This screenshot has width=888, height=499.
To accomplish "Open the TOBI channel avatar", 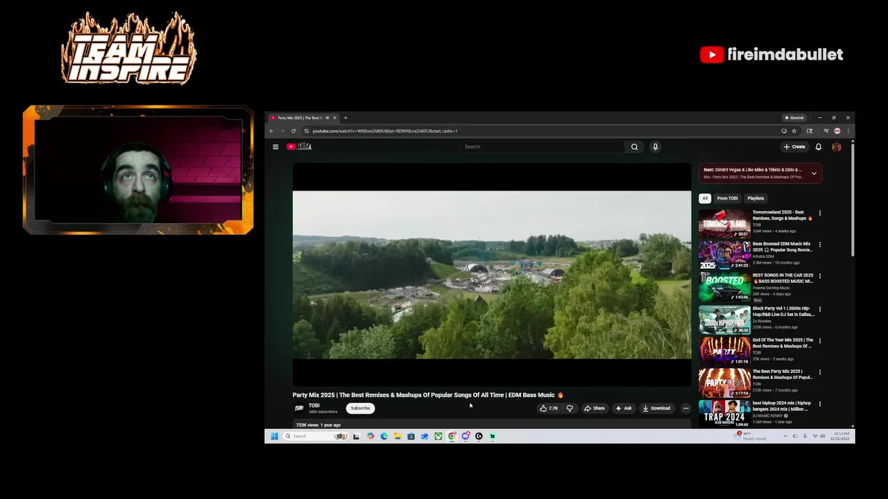I will 299,408.
